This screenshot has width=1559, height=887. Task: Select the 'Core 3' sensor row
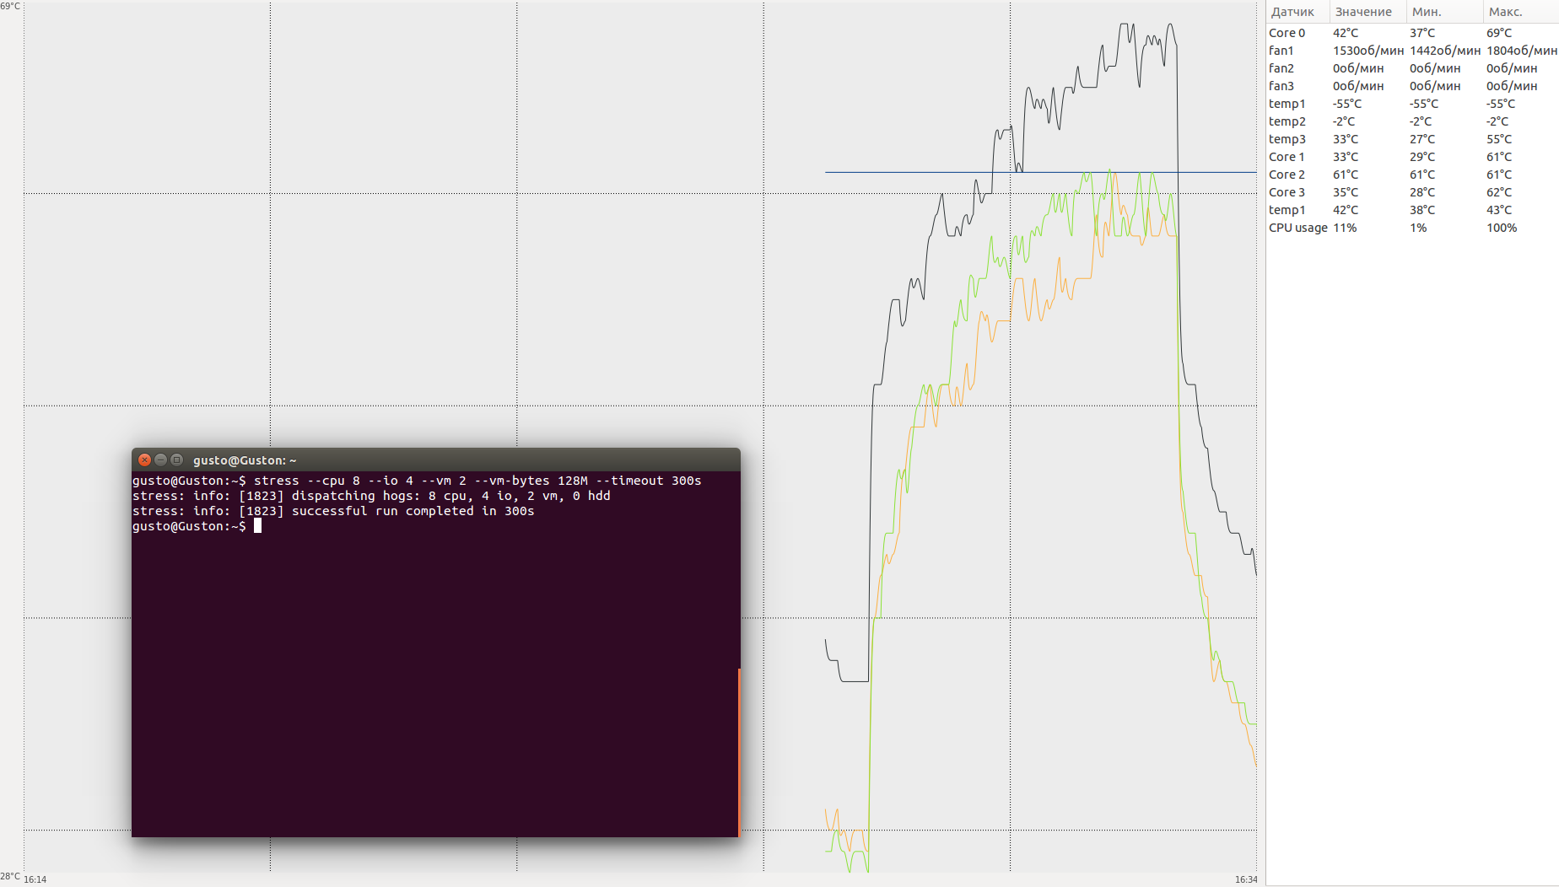click(x=1412, y=192)
